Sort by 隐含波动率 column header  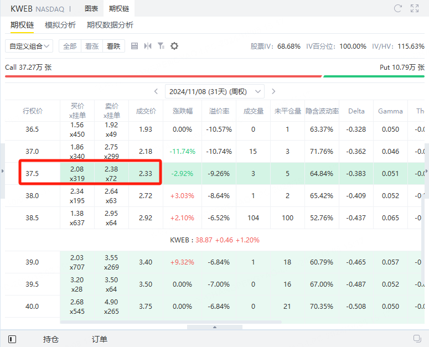322,111
